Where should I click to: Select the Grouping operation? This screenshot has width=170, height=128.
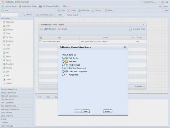pos(8,41)
